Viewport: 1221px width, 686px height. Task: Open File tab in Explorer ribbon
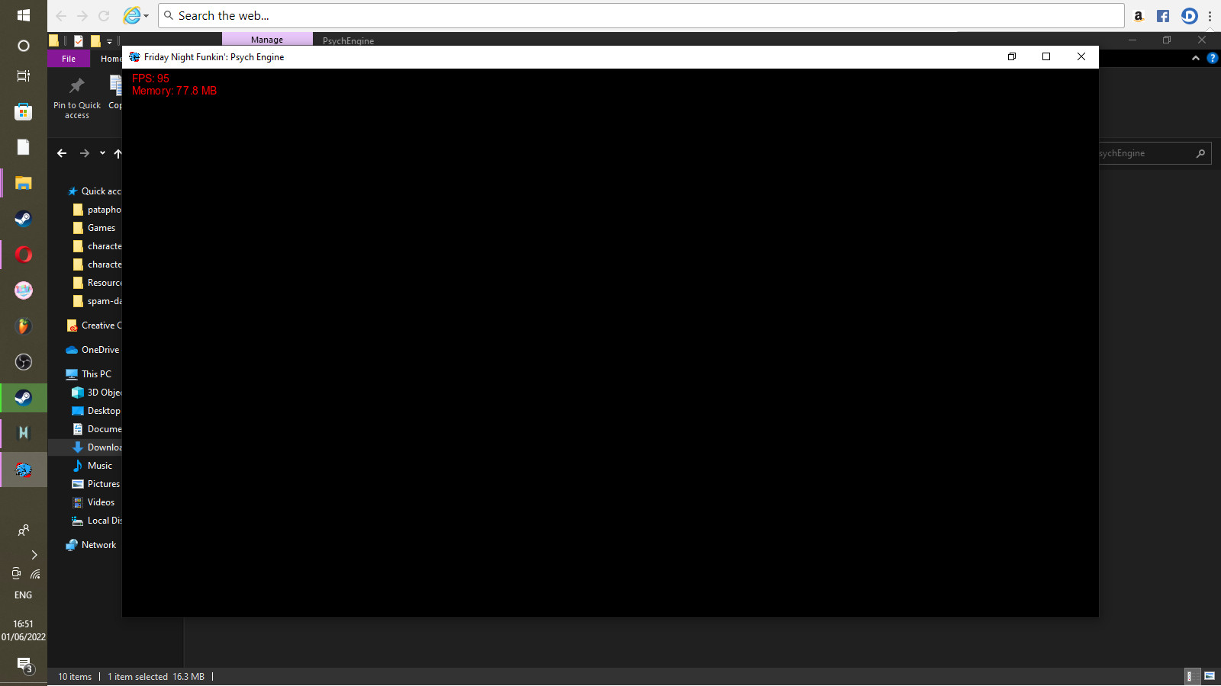(x=69, y=59)
